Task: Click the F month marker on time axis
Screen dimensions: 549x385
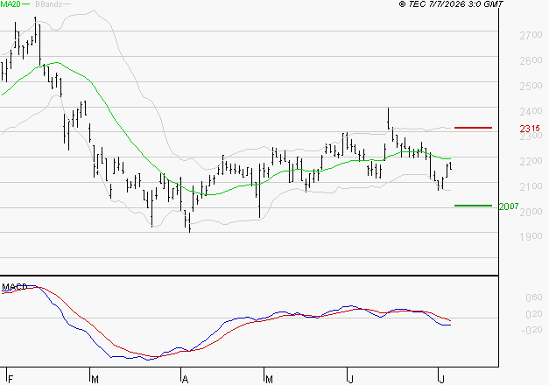Action: pyautogui.click(x=11, y=379)
